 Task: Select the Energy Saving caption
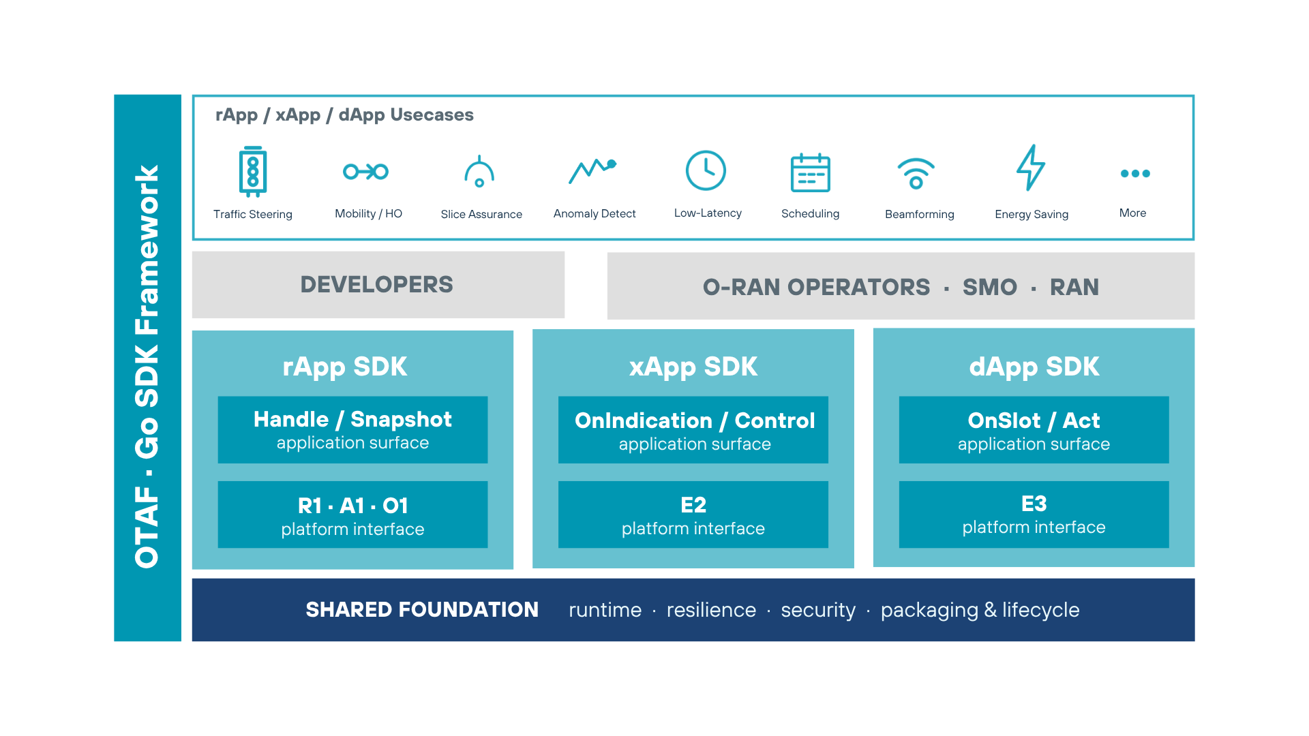pos(1032,215)
